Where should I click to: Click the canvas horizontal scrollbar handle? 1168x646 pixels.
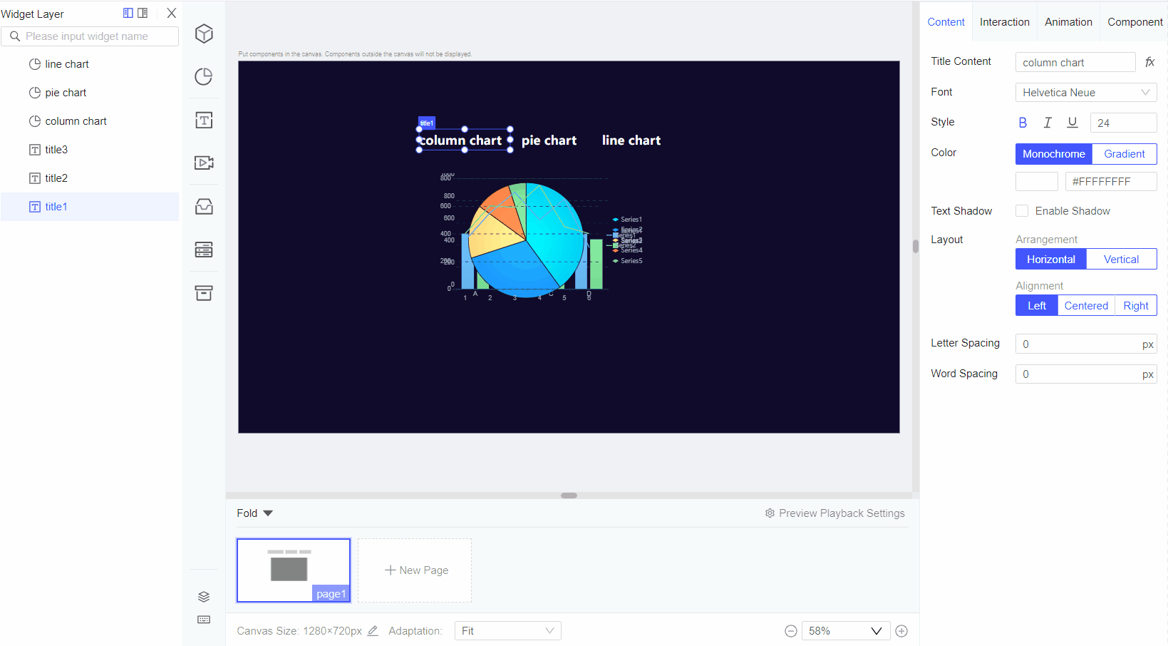[x=569, y=496]
